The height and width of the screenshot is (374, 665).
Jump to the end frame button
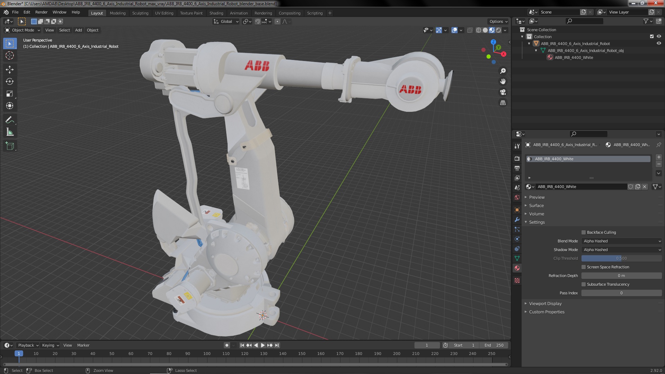(277, 345)
